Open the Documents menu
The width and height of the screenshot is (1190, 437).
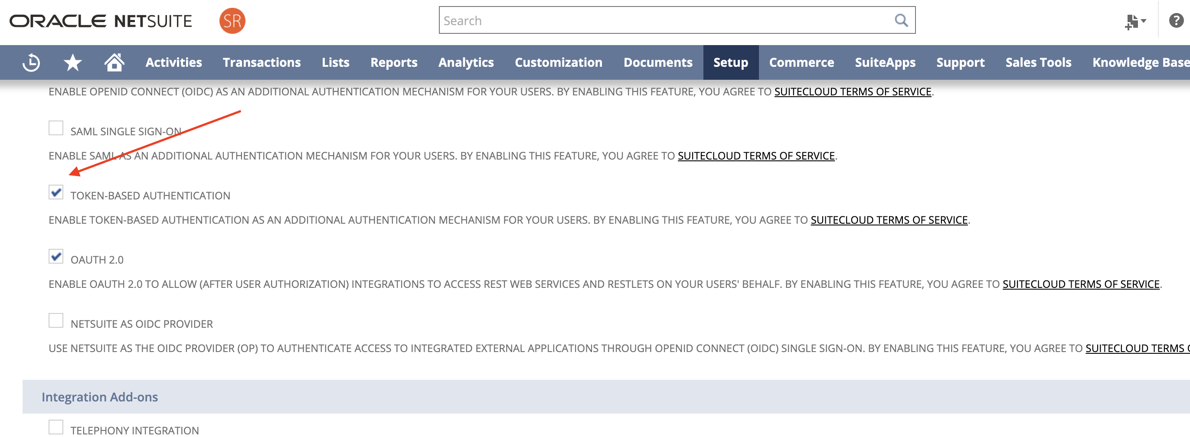click(658, 62)
